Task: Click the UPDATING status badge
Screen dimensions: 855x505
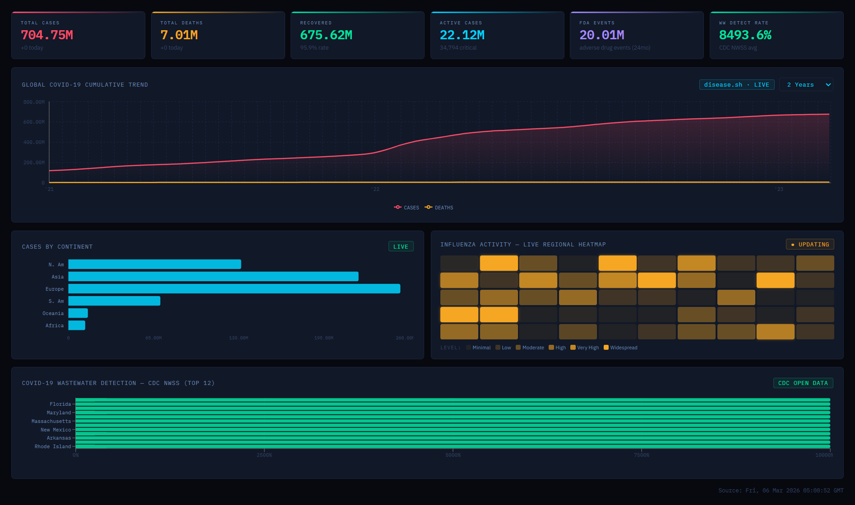Action: coord(809,245)
